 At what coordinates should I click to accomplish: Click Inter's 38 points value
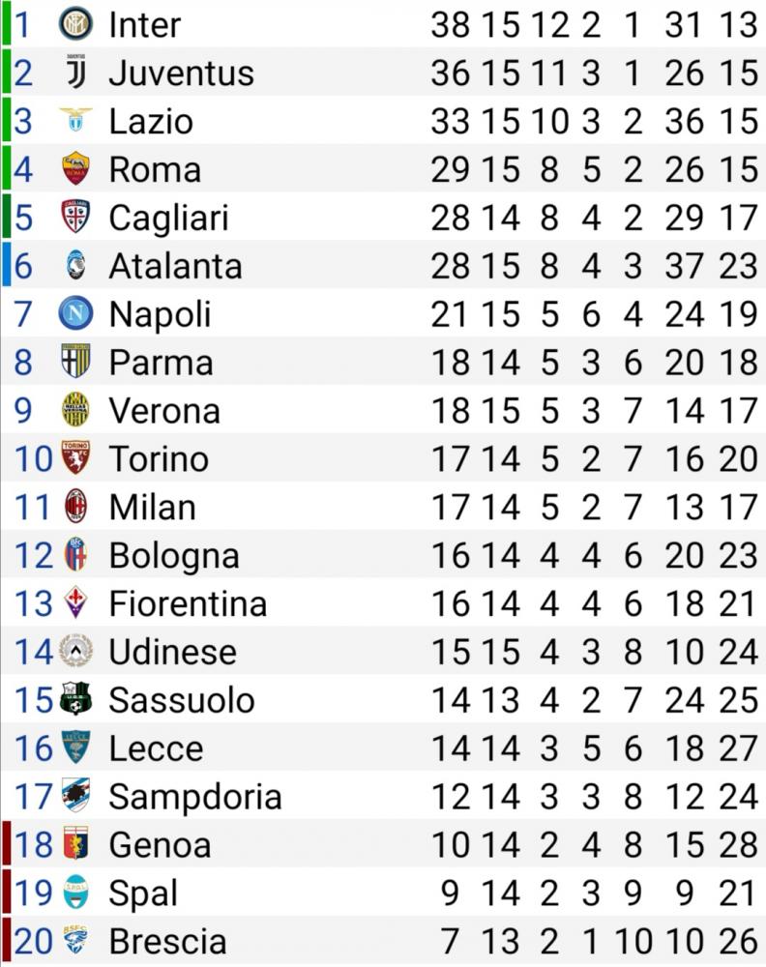click(450, 25)
